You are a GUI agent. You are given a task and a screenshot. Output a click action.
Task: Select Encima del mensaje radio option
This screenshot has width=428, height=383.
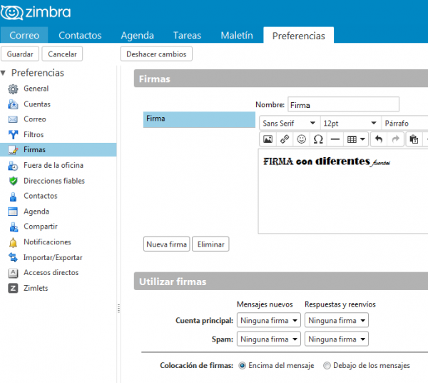(242, 366)
